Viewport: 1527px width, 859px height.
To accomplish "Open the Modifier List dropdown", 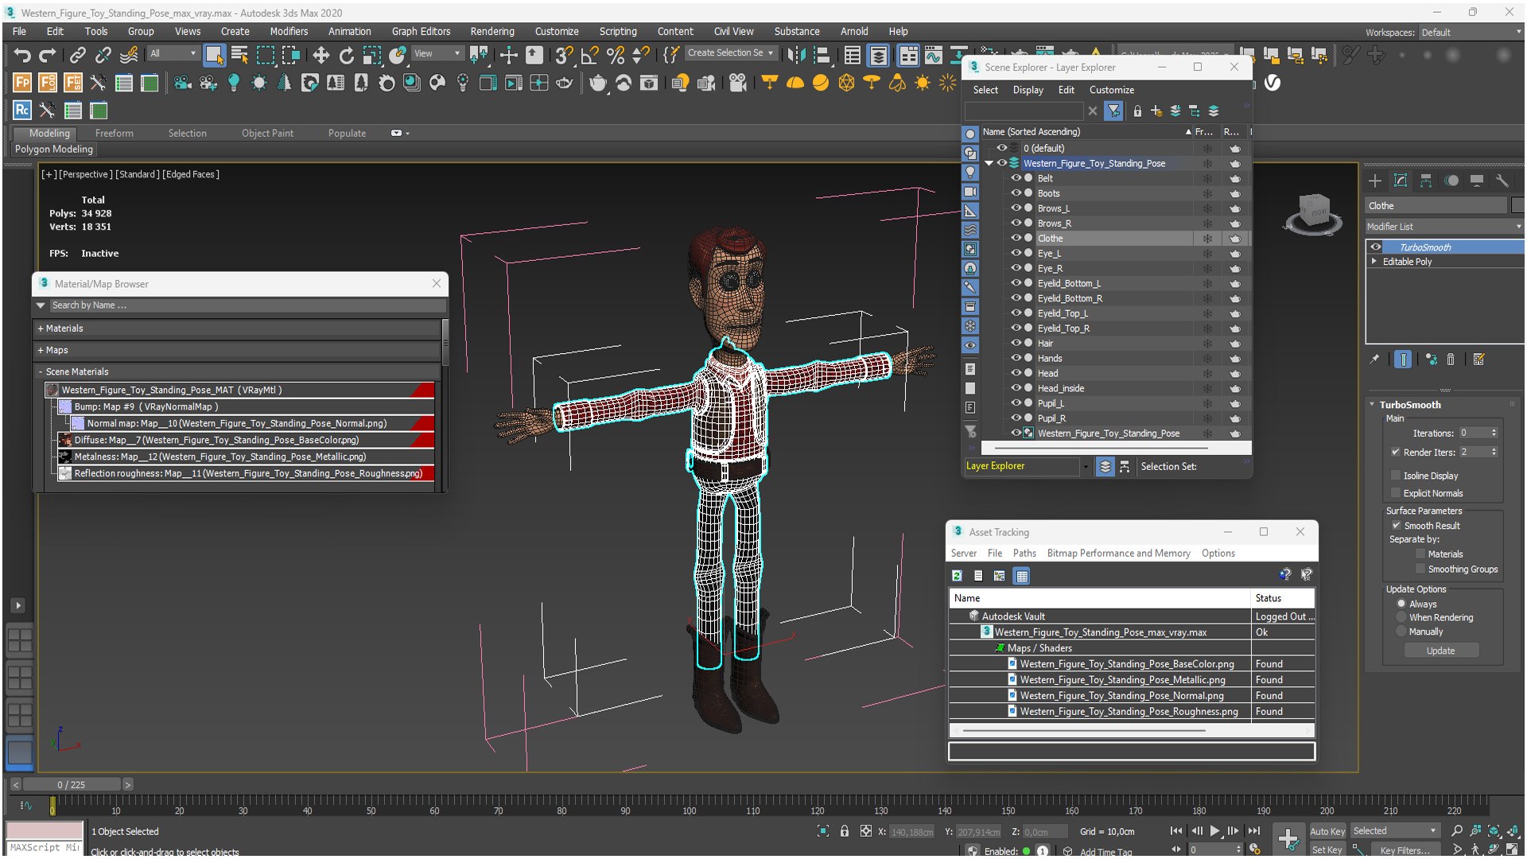I will tap(1443, 227).
